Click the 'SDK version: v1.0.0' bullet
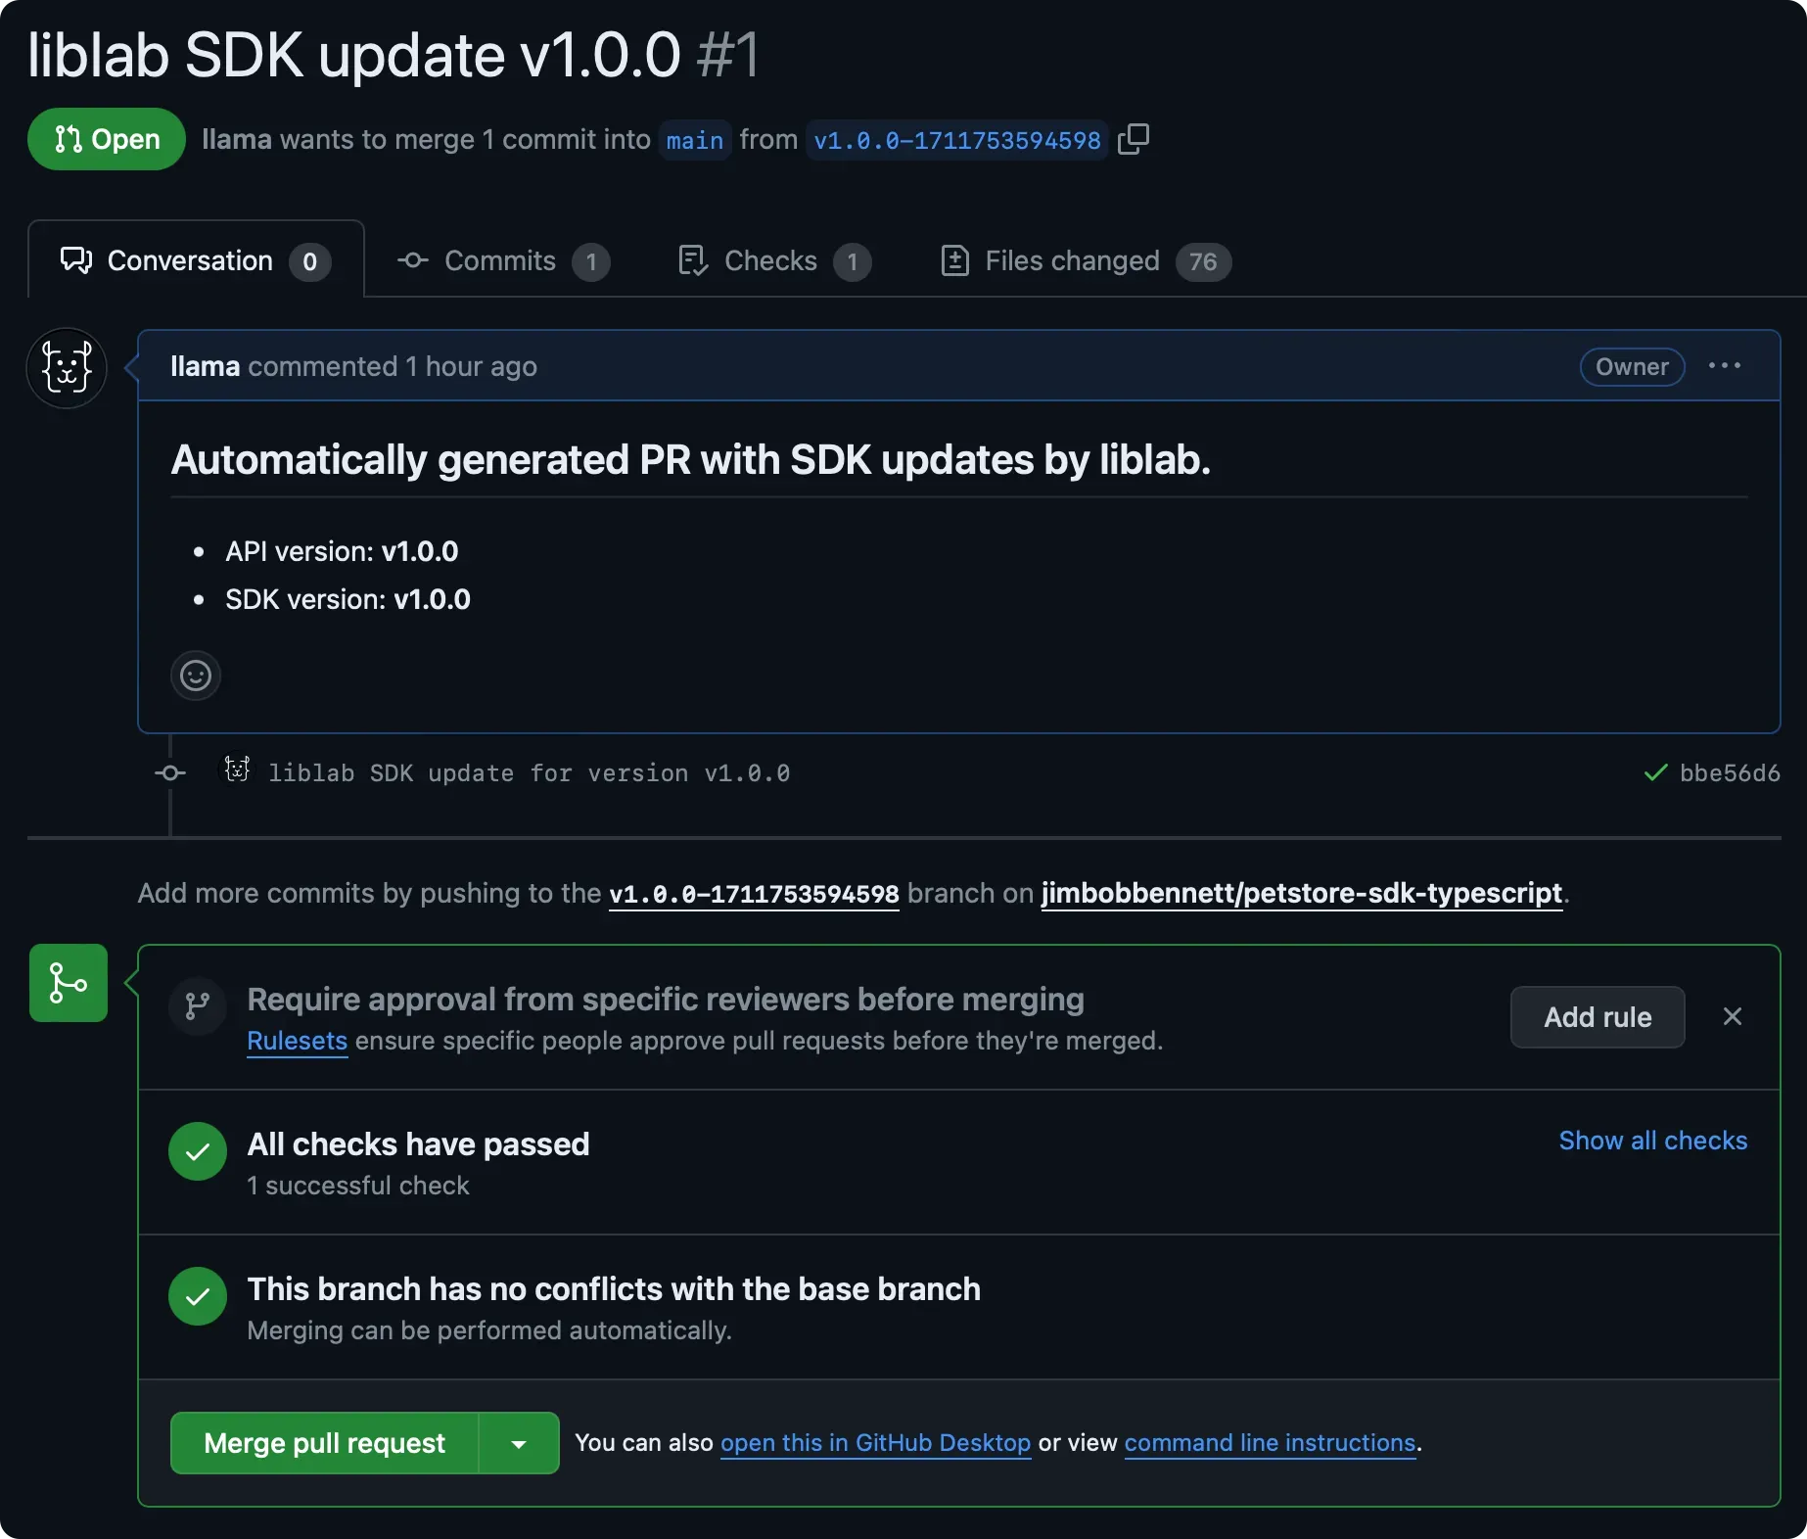Viewport: 1807px width, 1539px height. pos(347,599)
